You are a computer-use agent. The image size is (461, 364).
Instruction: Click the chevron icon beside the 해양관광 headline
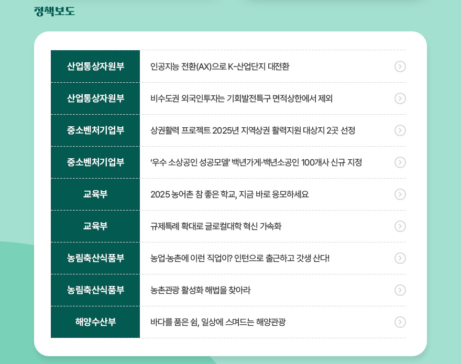tap(400, 322)
